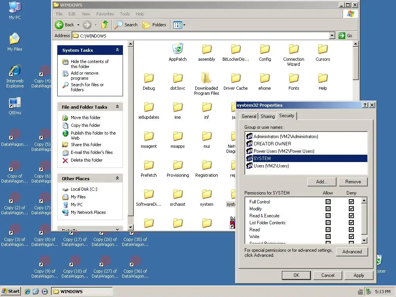
Task: Select the assembly folder icon
Action: pos(207,49)
